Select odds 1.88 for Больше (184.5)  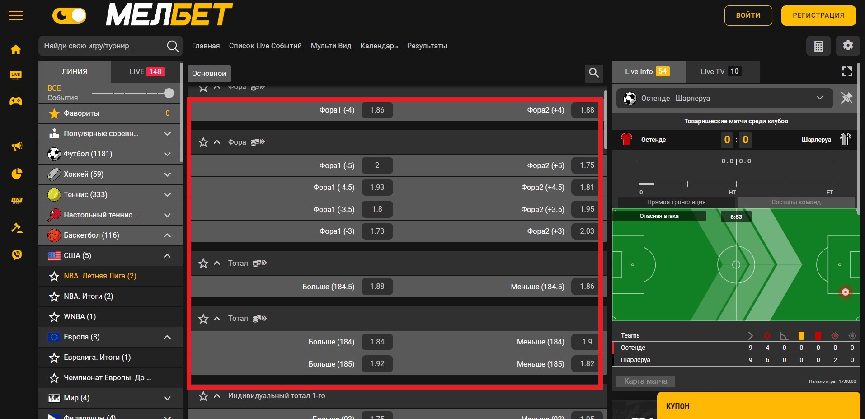377,287
